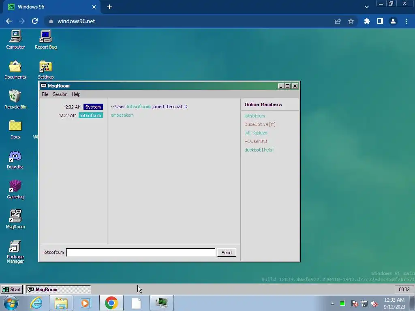This screenshot has width=415, height=311.
Task: Select MsgRoom in the Windows 96 taskbar
Action: [x=58, y=289]
